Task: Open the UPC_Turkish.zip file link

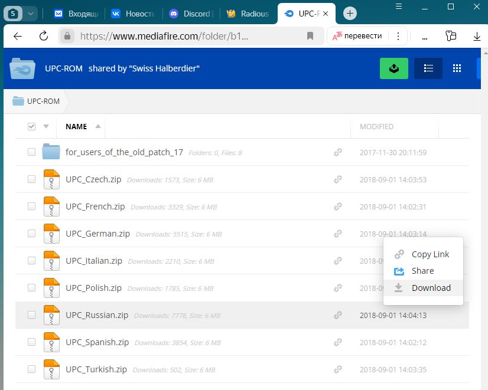Action: (x=96, y=369)
